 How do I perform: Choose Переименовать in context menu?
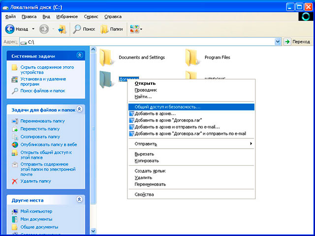(x=191, y=184)
